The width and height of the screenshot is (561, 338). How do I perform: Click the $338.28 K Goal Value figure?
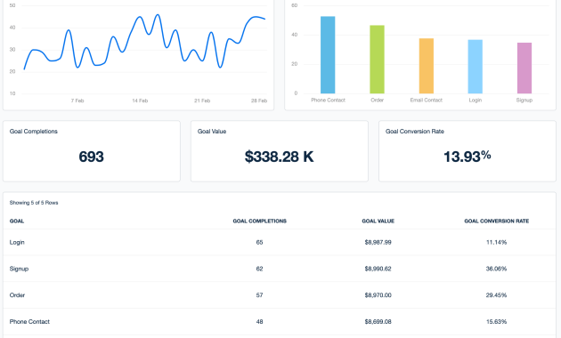pyautogui.click(x=279, y=157)
